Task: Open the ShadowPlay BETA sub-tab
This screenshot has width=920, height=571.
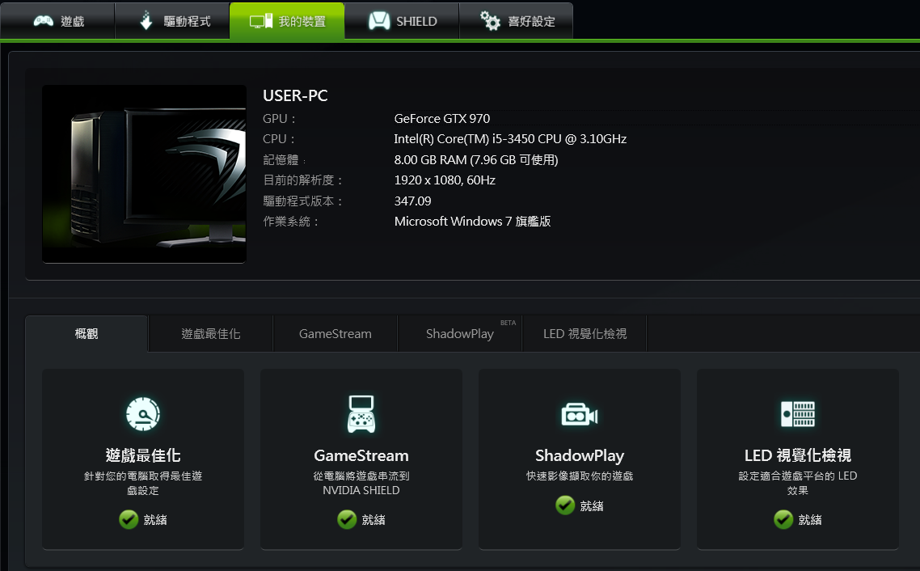Action: [x=460, y=333]
